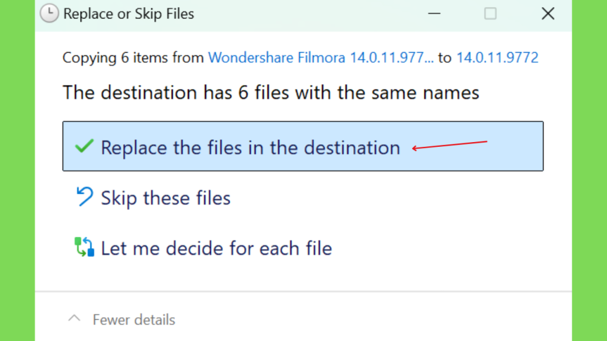The width and height of the screenshot is (607, 341).
Task: Choose Skip these files
Action: 166,198
